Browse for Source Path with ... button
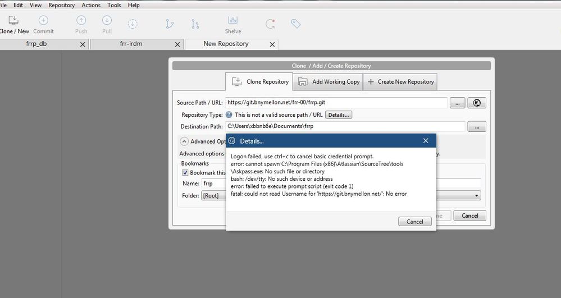 (457, 103)
